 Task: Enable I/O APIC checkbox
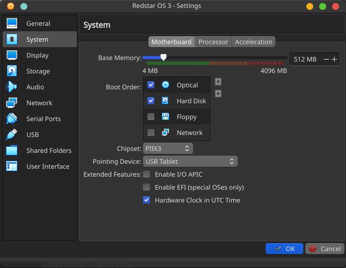click(x=146, y=174)
